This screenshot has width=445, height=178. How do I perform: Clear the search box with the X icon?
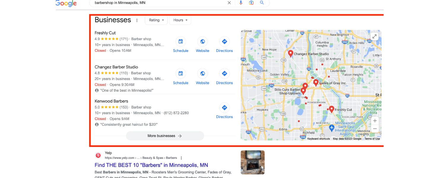[229, 2]
